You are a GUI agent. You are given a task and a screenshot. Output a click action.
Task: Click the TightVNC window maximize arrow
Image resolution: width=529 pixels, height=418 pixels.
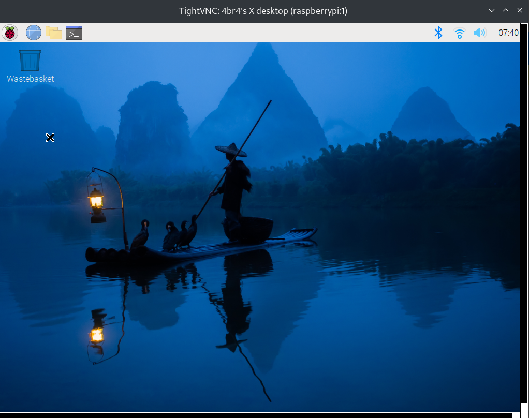[x=505, y=10]
